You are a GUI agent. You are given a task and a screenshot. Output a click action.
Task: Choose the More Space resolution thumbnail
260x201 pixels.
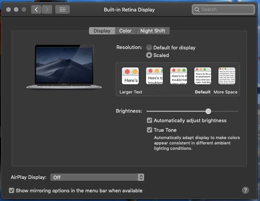coord(227,76)
